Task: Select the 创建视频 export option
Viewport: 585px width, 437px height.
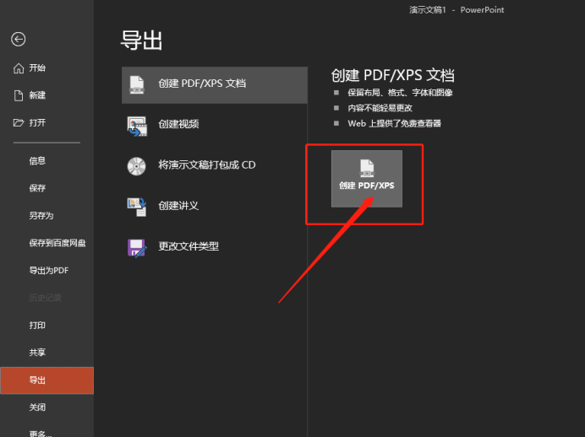Action: point(215,126)
